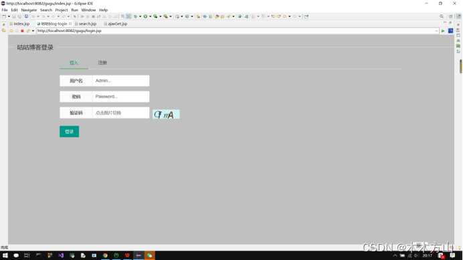Click the Search magnifier icon at toolbar right

(442, 17)
